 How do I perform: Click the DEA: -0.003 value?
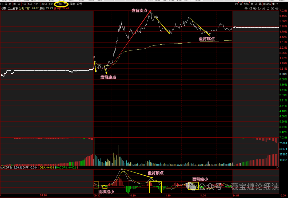coord(47,167)
